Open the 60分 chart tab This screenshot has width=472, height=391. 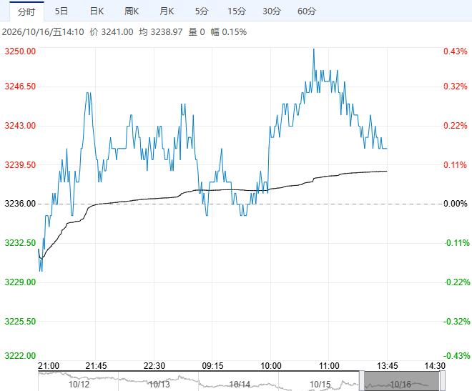307,11
